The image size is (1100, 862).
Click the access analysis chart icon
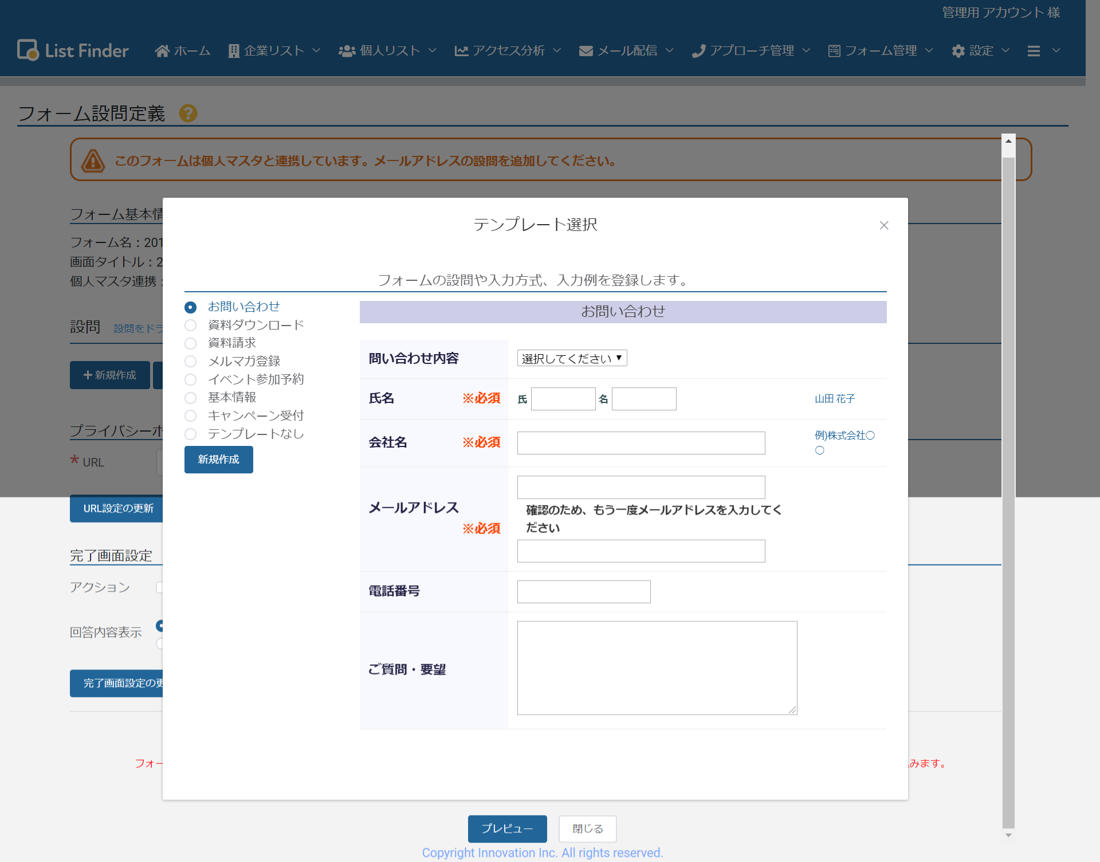(x=461, y=51)
